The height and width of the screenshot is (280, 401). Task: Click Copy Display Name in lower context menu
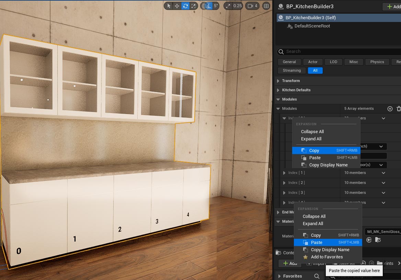click(328, 249)
